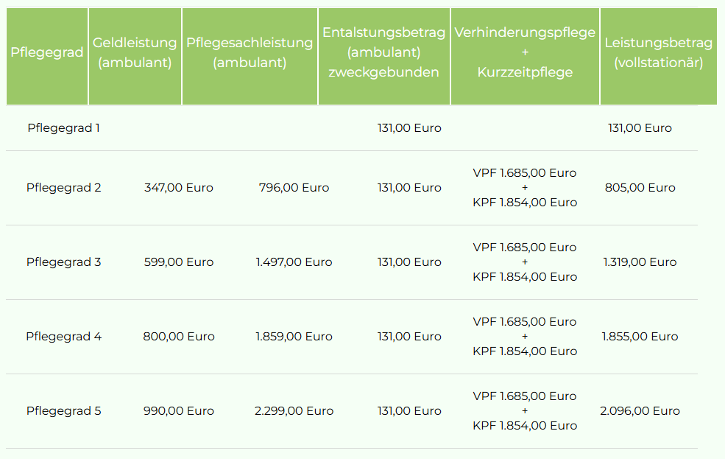Select the Pflegegrad 3 row label

coord(64,262)
